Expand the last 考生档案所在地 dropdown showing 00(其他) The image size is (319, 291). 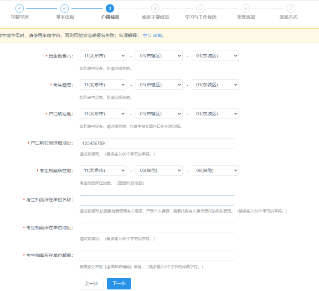coord(215,170)
